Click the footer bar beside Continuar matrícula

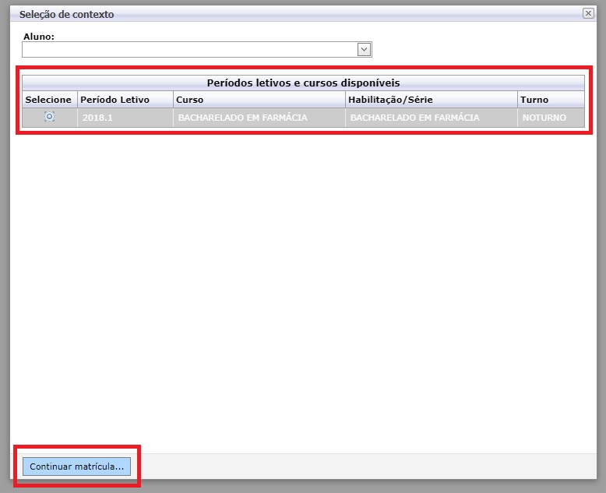(x=366, y=467)
